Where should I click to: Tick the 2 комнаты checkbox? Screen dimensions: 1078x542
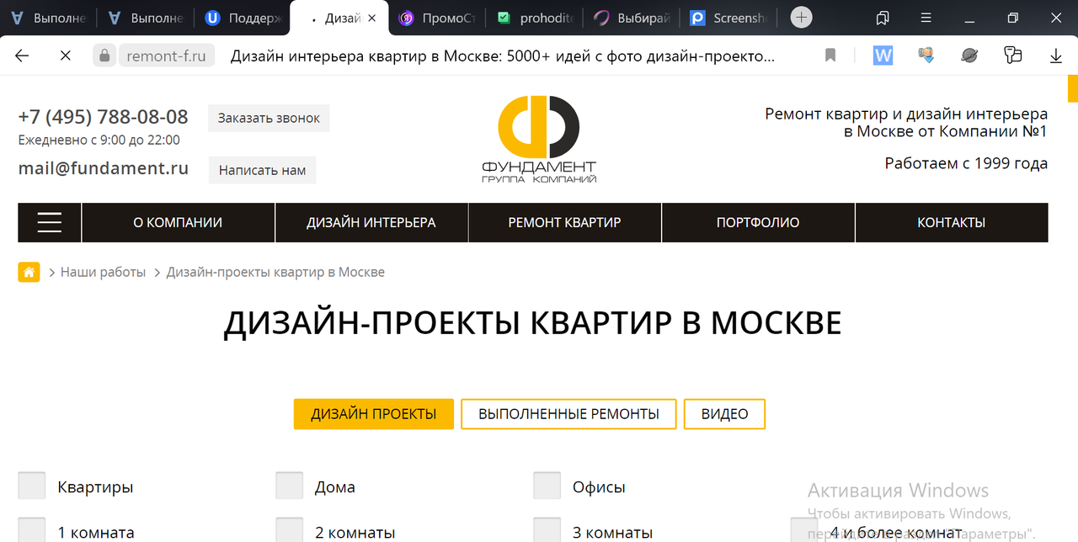290,530
